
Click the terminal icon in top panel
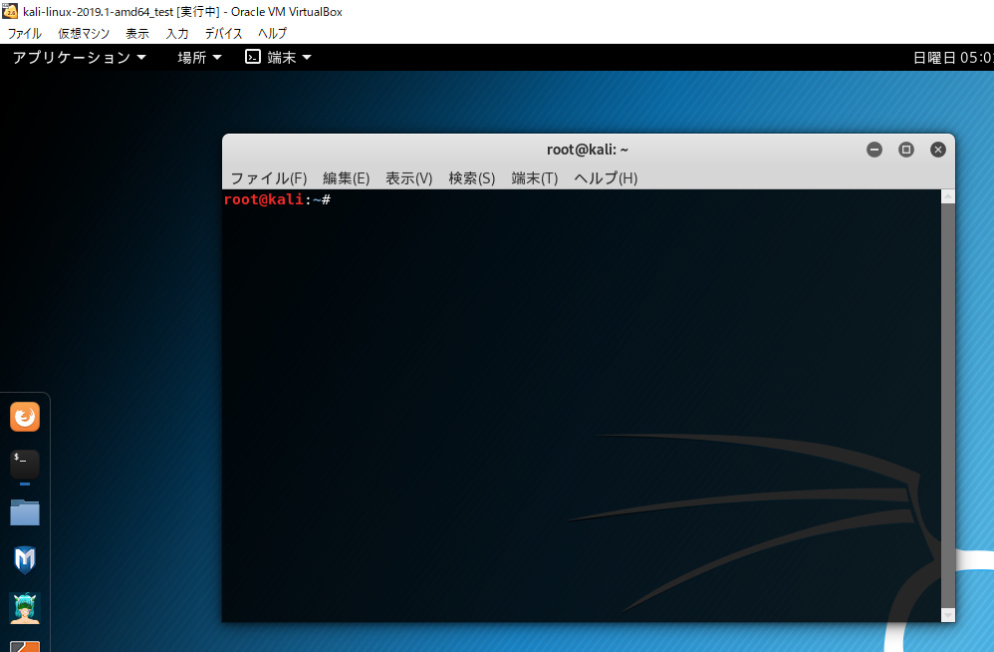[x=253, y=57]
